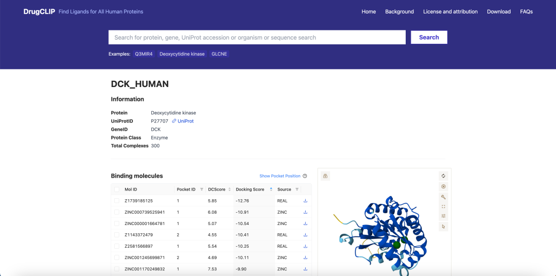This screenshot has height=276, width=556.
Task: Check the box for Z1739185125 row
Action: [x=117, y=201]
